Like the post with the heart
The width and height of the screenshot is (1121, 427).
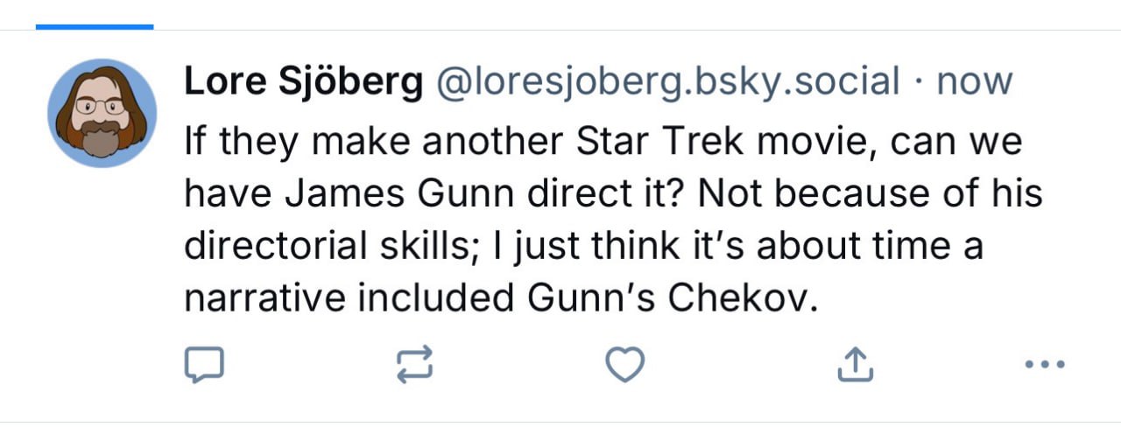625,365
